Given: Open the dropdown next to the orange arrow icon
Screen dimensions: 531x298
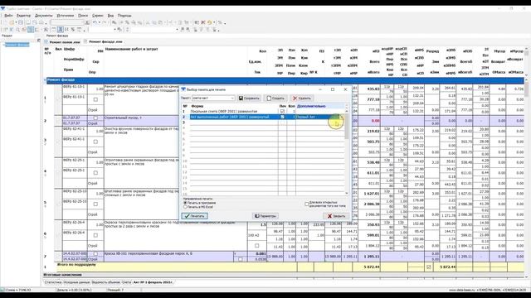Looking at the screenshot, I should coord(214,22).
